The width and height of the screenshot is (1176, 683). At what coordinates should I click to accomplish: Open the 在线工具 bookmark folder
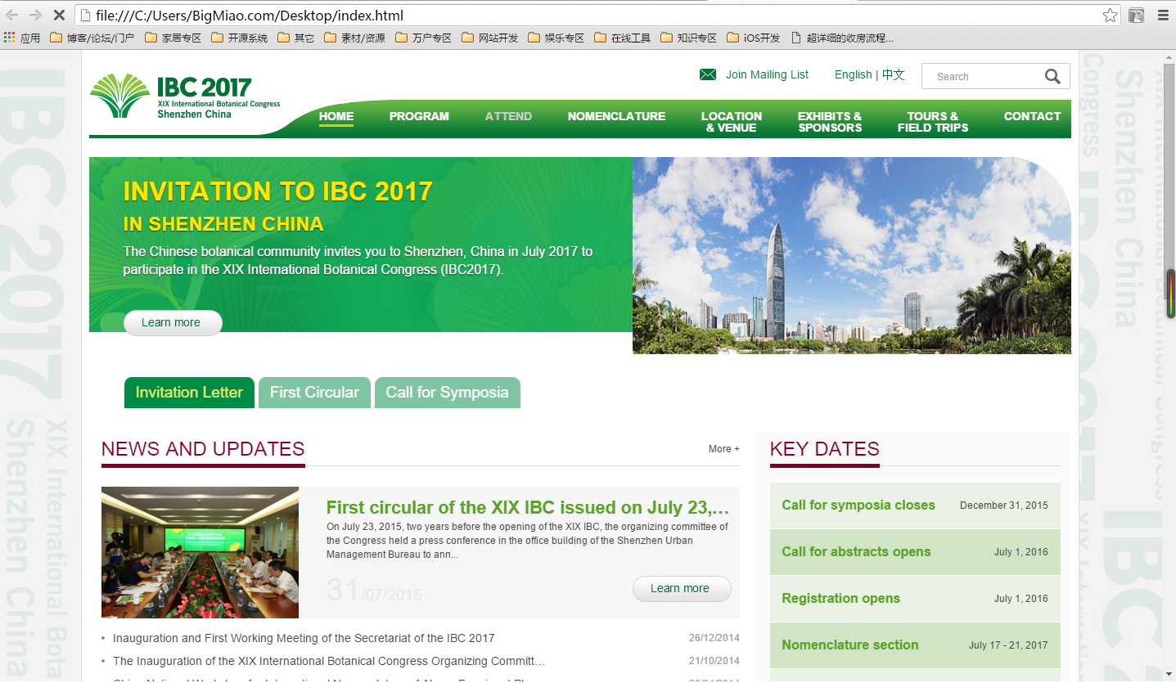(x=623, y=38)
